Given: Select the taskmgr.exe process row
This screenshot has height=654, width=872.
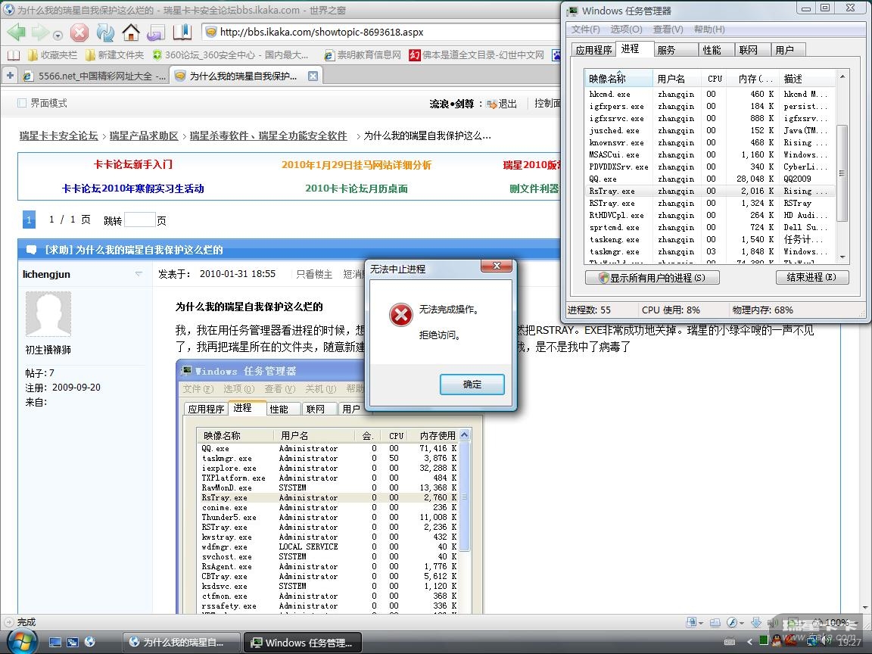Looking at the screenshot, I should pos(710,251).
